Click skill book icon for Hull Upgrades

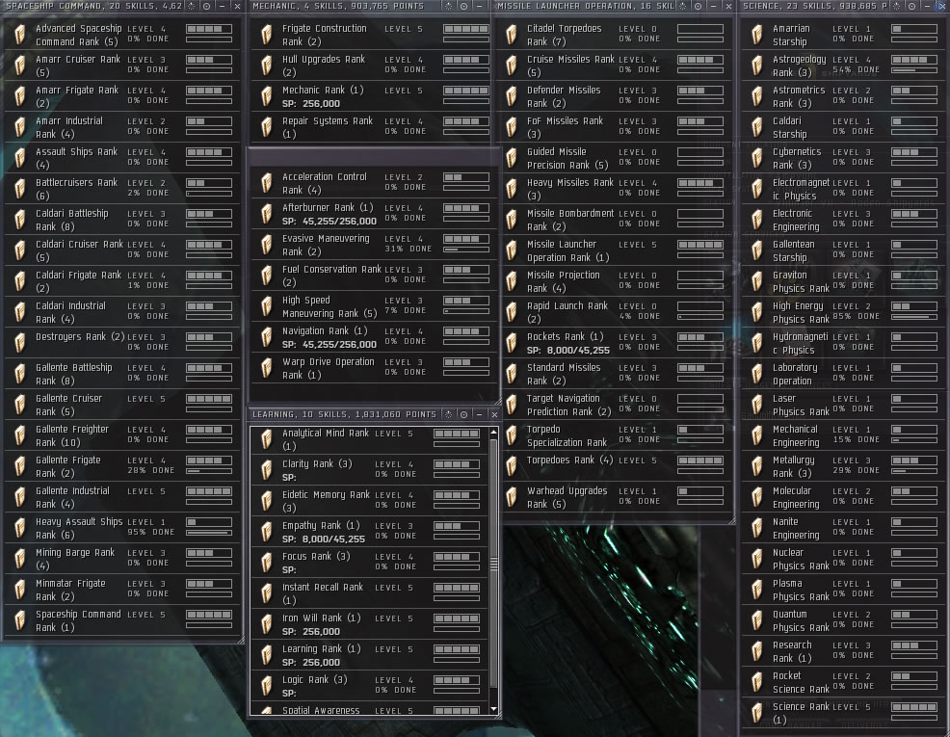point(267,66)
